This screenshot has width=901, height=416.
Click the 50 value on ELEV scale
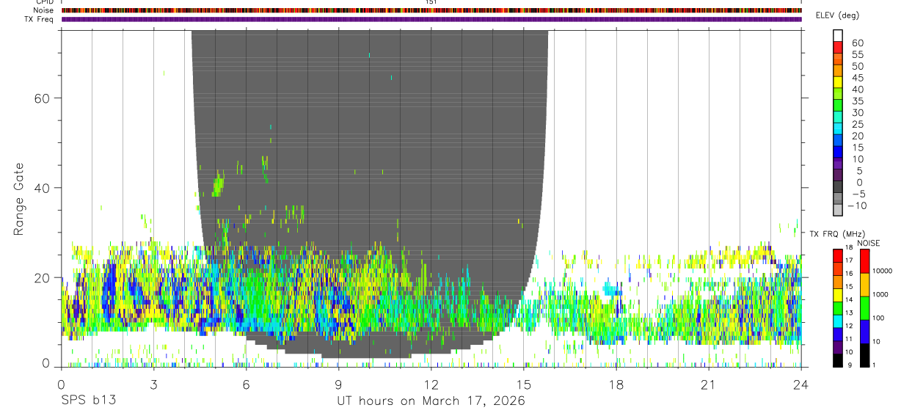point(857,67)
